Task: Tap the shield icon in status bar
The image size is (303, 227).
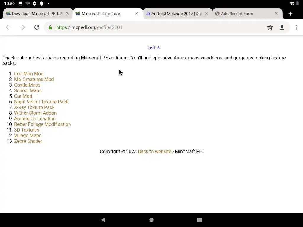Action: point(41,4)
